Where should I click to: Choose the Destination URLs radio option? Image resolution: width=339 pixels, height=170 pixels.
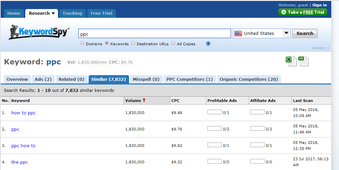133,43
